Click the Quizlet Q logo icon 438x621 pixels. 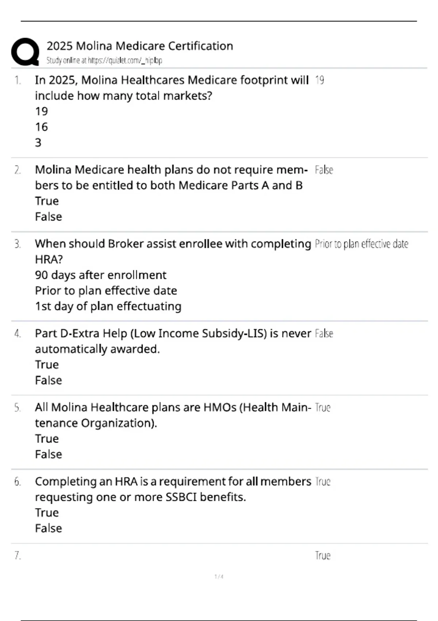point(25,52)
